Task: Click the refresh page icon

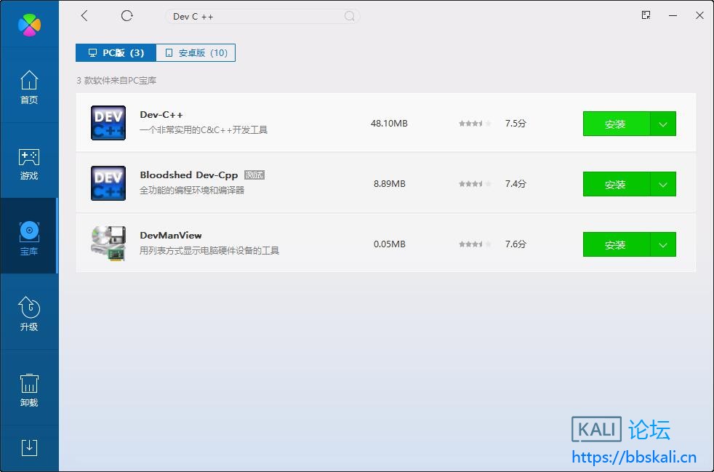Action: [x=127, y=16]
